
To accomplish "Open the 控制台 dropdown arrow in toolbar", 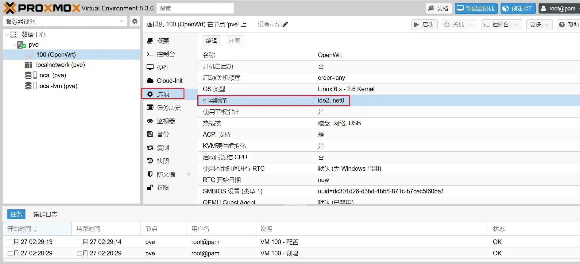I will coord(516,25).
